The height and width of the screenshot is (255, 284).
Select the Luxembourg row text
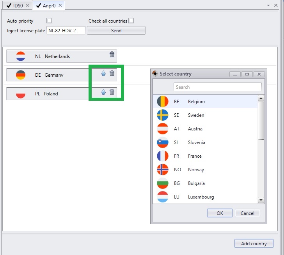click(x=201, y=197)
